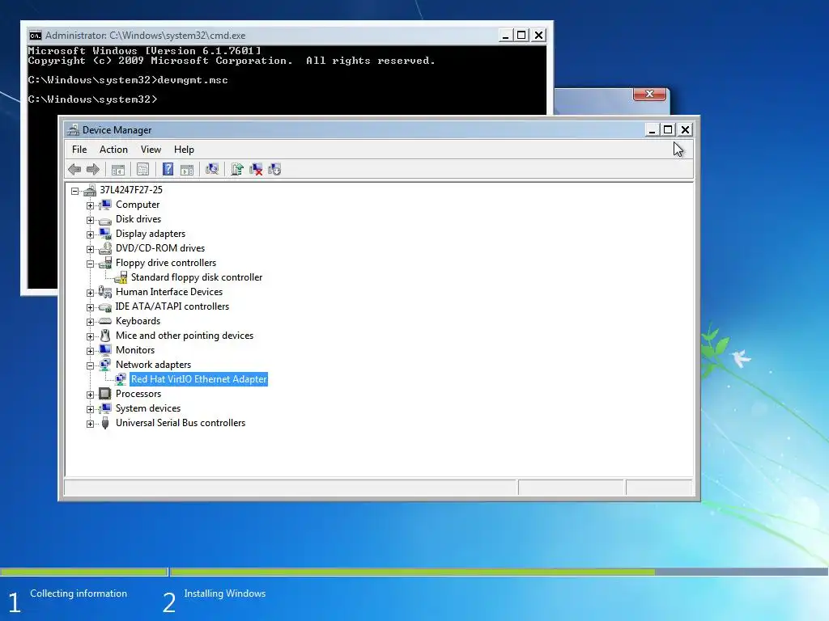
Task: Minimize the Device Manager window
Action: click(x=653, y=130)
